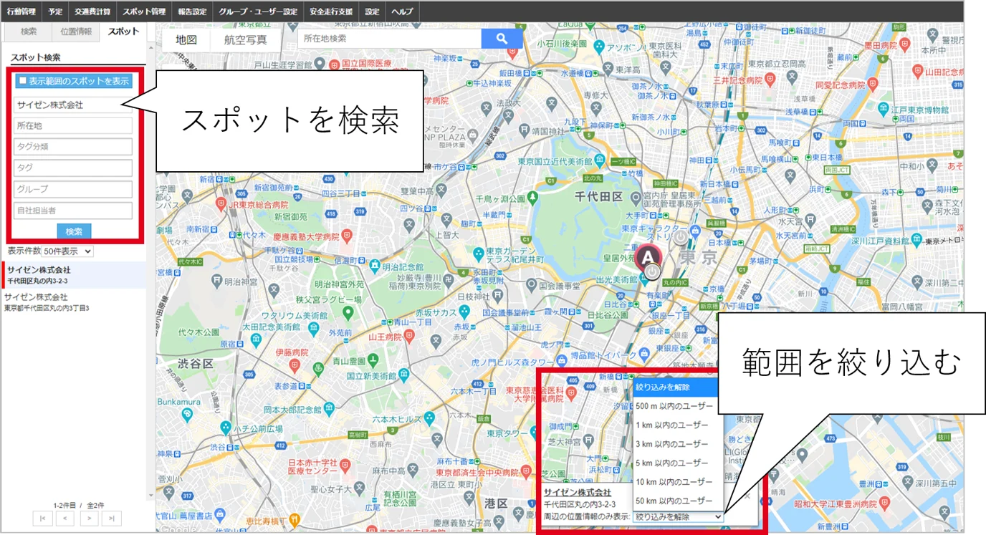
Task: Click the 慶應義塾大学病院 map pin
Action: (347, 235)
